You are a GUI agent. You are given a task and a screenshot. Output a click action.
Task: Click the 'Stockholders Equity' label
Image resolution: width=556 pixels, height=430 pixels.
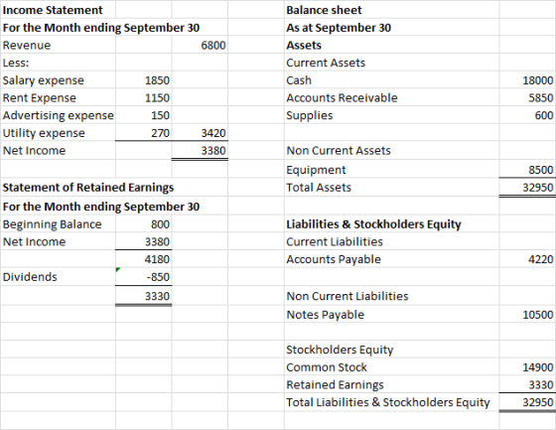[x=340, y=350]
